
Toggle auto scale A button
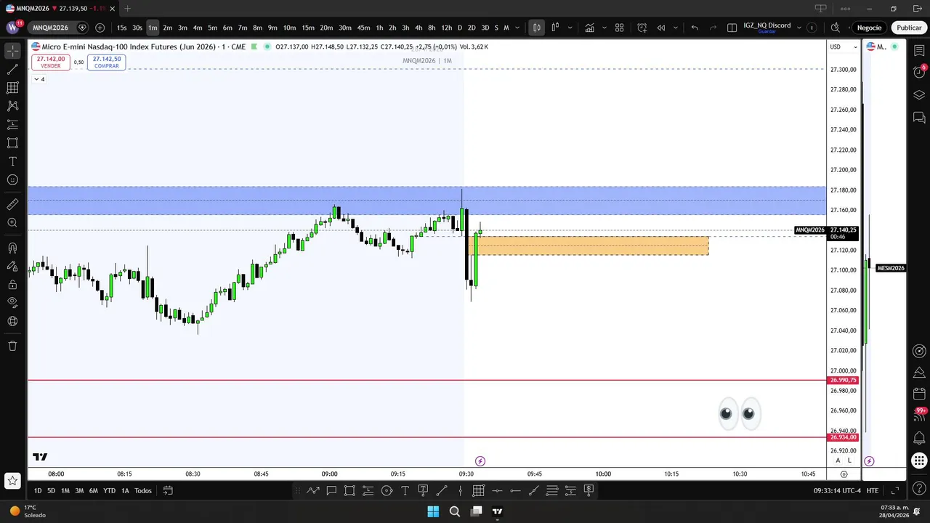838,461
